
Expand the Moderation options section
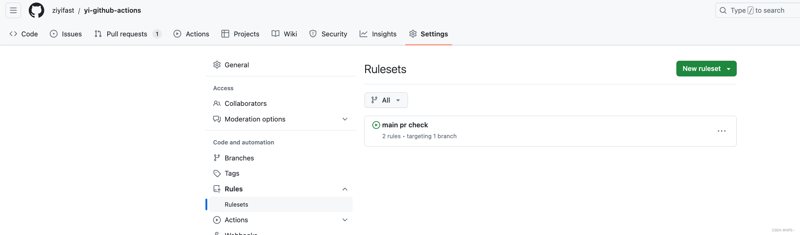(x=345, y=119)
